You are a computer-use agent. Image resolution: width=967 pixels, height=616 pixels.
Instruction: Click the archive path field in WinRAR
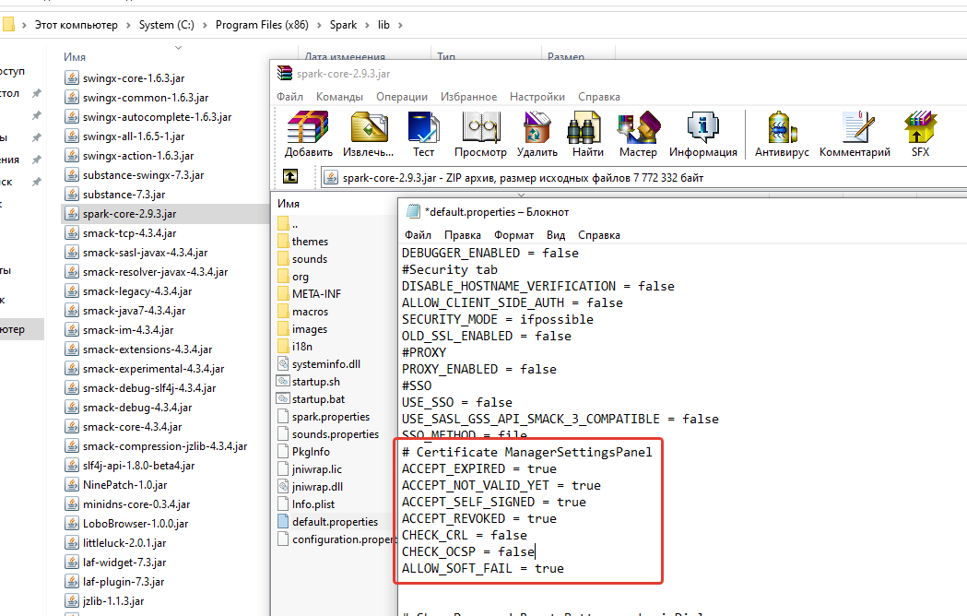(643, 178)
